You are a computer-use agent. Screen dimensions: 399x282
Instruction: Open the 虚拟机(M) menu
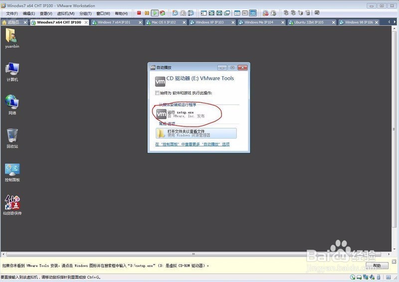(x=66, y=13)
